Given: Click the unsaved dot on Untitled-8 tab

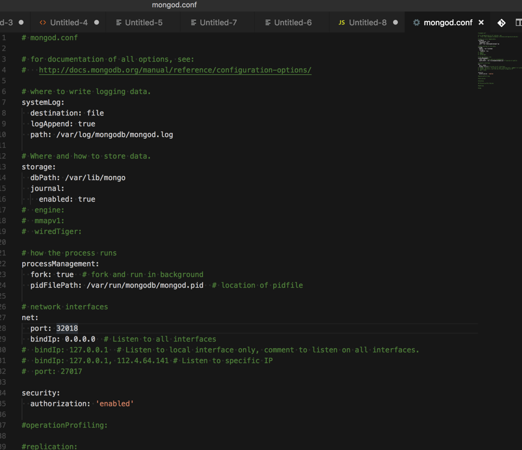Looking at the screenshot, I should pyautogui.click(x=396, y=23).
